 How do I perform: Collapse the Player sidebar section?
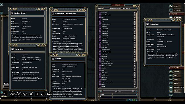pos(177,14)
